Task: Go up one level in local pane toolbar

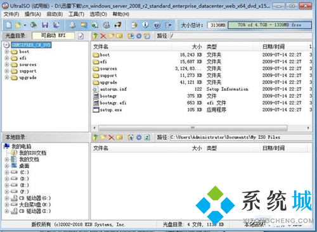Action: (x=95, y=138)
